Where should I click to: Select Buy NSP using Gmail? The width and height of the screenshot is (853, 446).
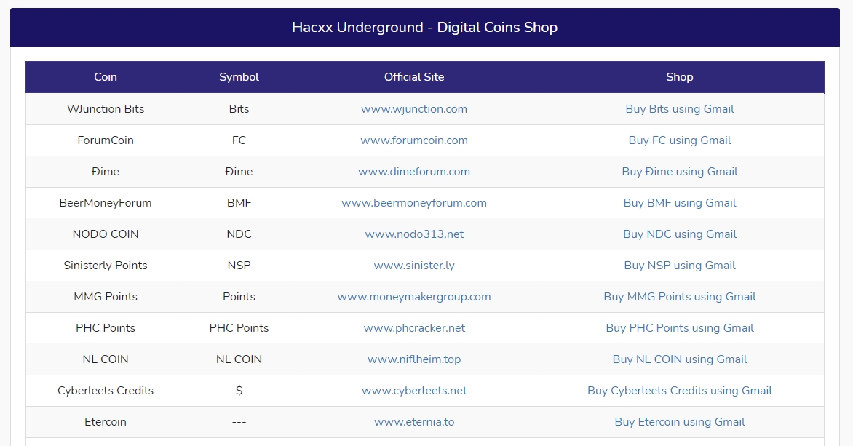tap(680, 266)
